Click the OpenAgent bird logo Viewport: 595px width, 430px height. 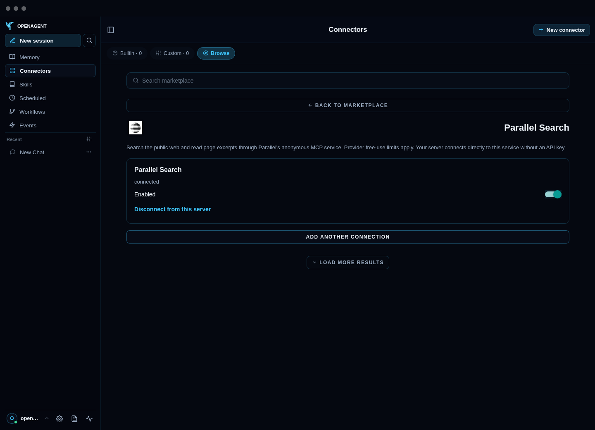pos(10,26)
